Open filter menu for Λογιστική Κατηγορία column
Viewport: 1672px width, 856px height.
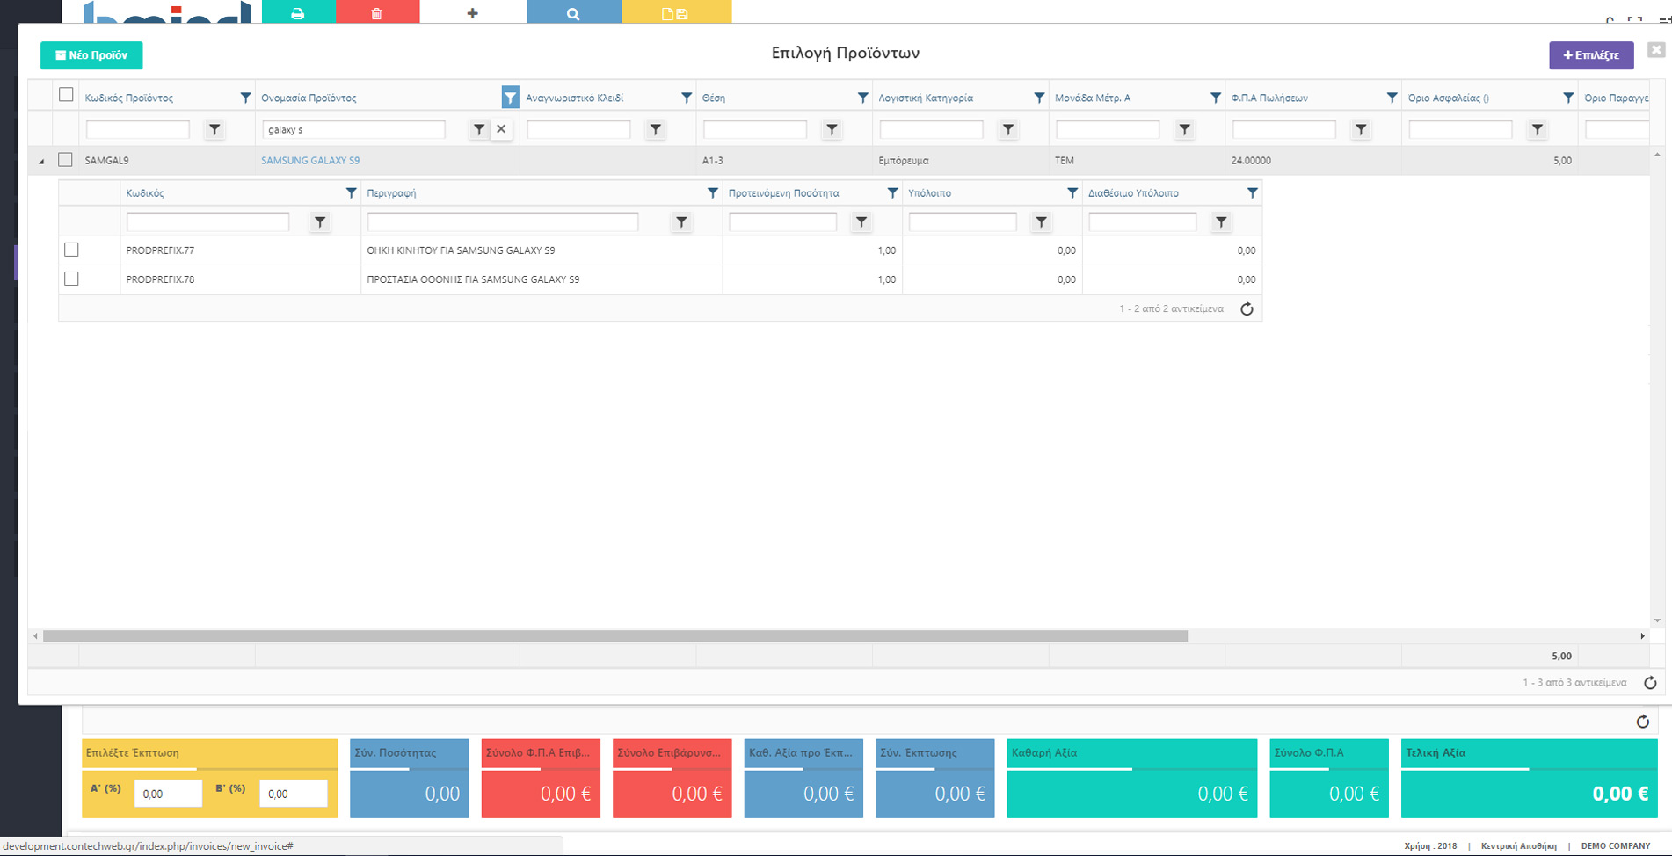point(1039,98)
